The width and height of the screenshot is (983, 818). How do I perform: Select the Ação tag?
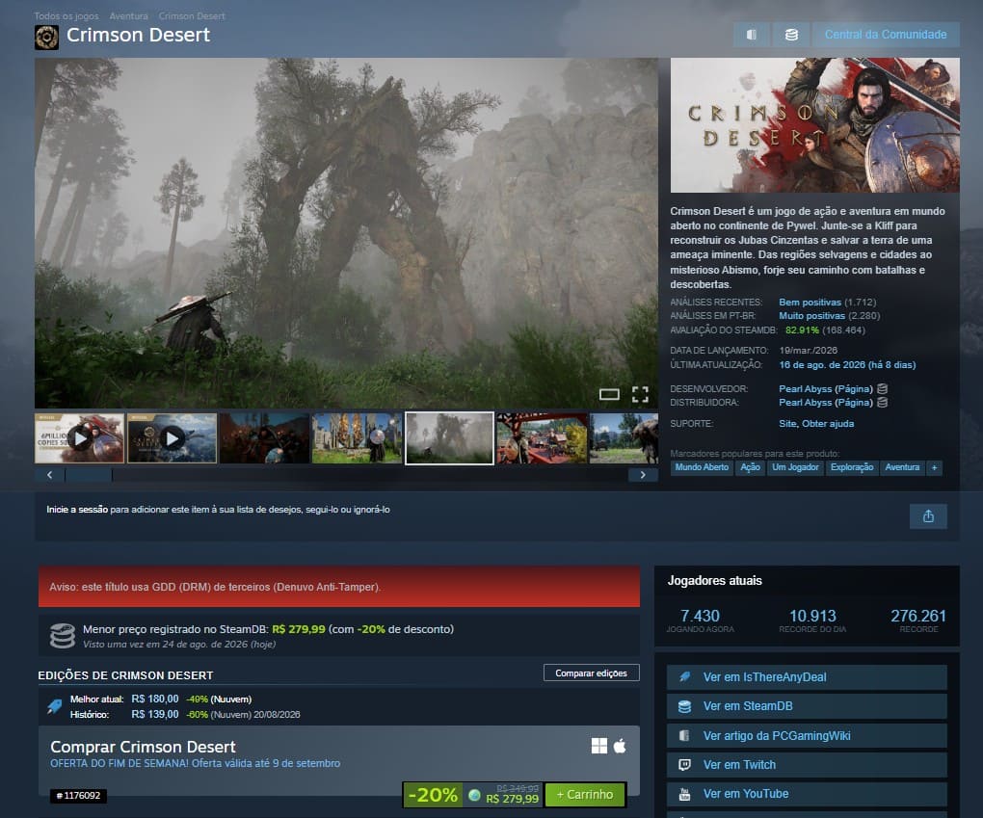point(750,467)
